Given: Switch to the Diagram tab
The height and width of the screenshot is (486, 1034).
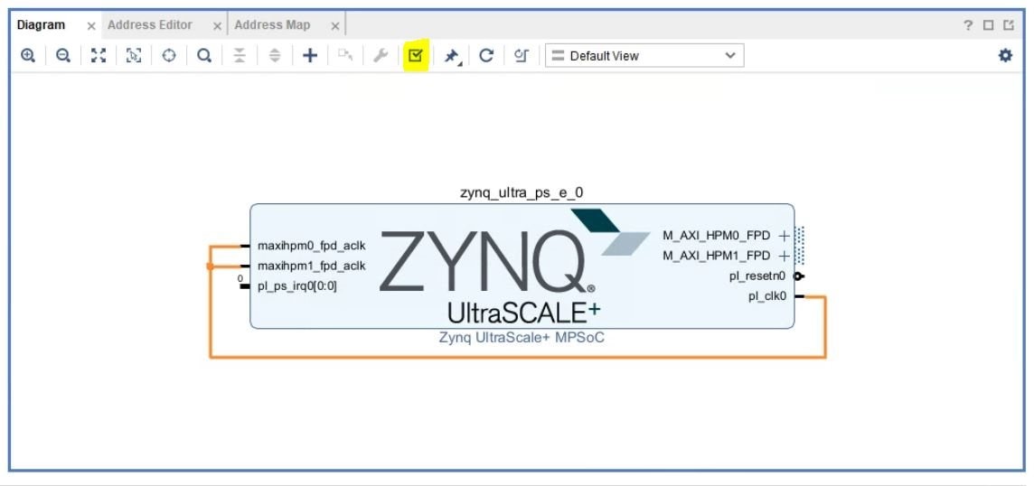Looking at the screenshot, I should pos(41,25).
